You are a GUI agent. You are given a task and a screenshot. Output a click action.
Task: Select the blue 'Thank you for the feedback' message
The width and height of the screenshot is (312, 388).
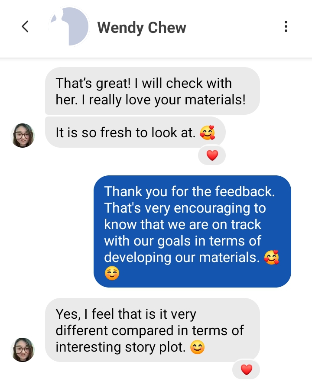click(x=192, y=231)
